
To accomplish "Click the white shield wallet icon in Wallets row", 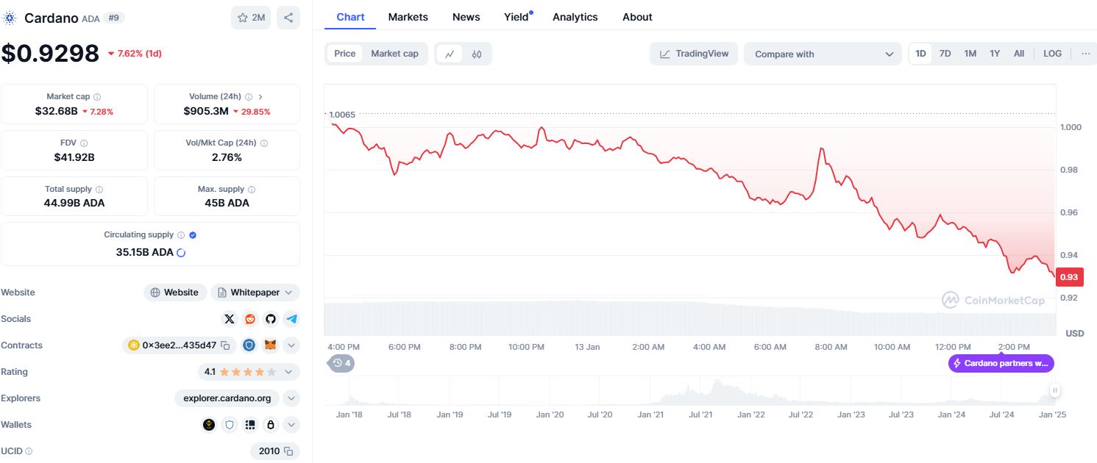I will pyautogui.click(x=230, y=425).
